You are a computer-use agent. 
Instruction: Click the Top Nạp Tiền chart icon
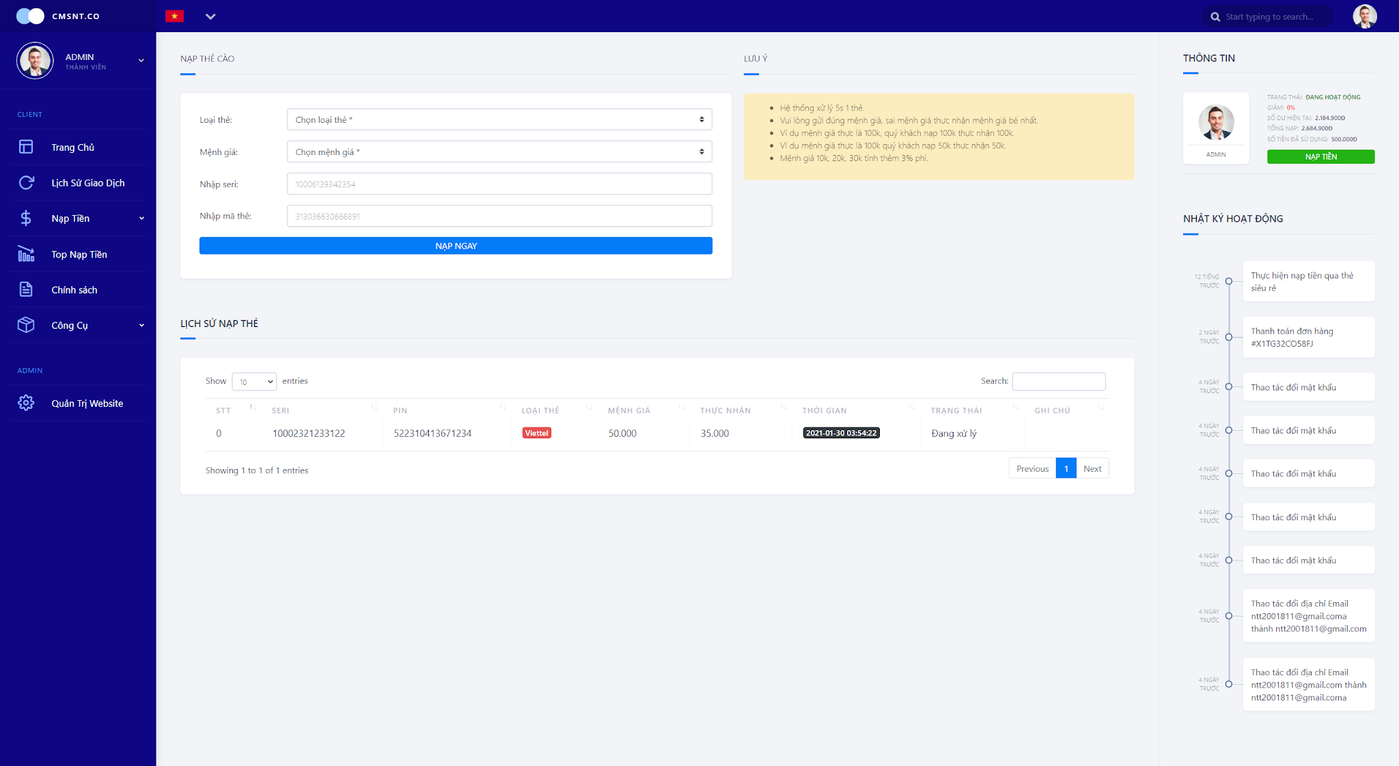(x=26, y=254)
